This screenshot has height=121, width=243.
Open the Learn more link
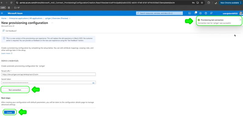(x=7, y=54)
